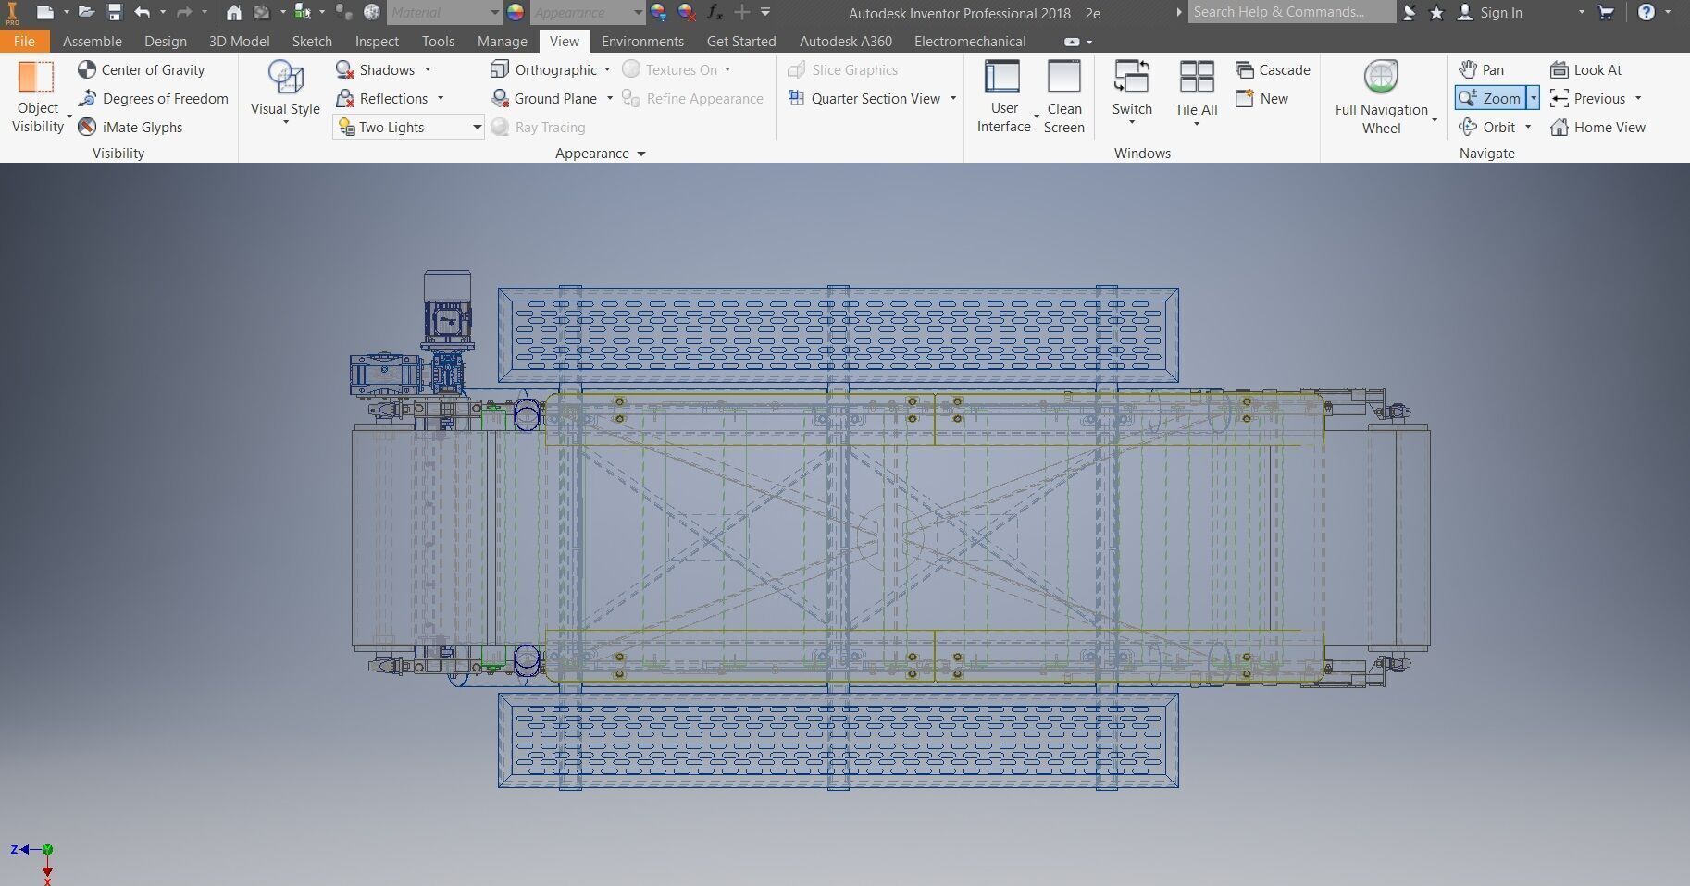Save the document with the floppy icon
The height and width of the screenshot is (886, 1690).
click(115, 12)
